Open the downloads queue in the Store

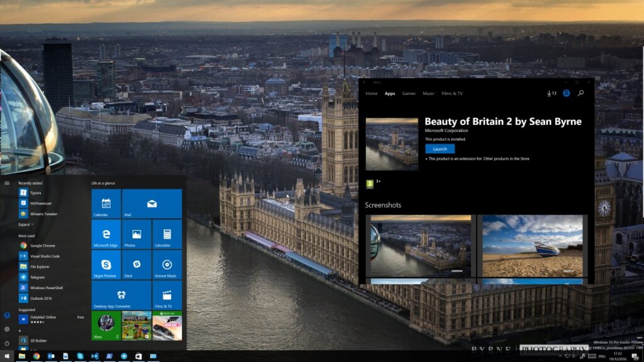tap(552, 93)
